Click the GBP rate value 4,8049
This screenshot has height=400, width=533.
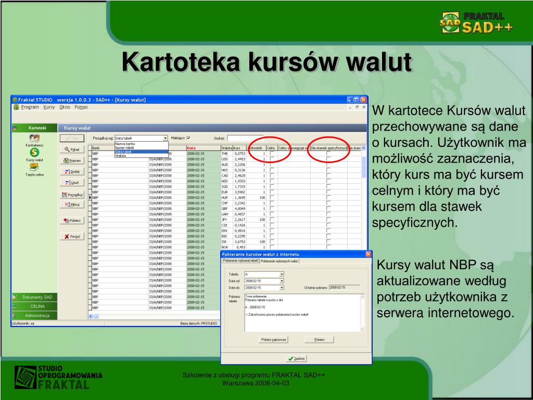tap(240, 208)
